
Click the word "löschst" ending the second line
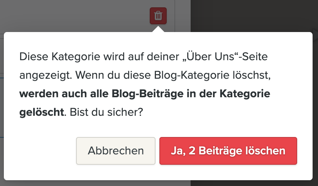[251, 76]
